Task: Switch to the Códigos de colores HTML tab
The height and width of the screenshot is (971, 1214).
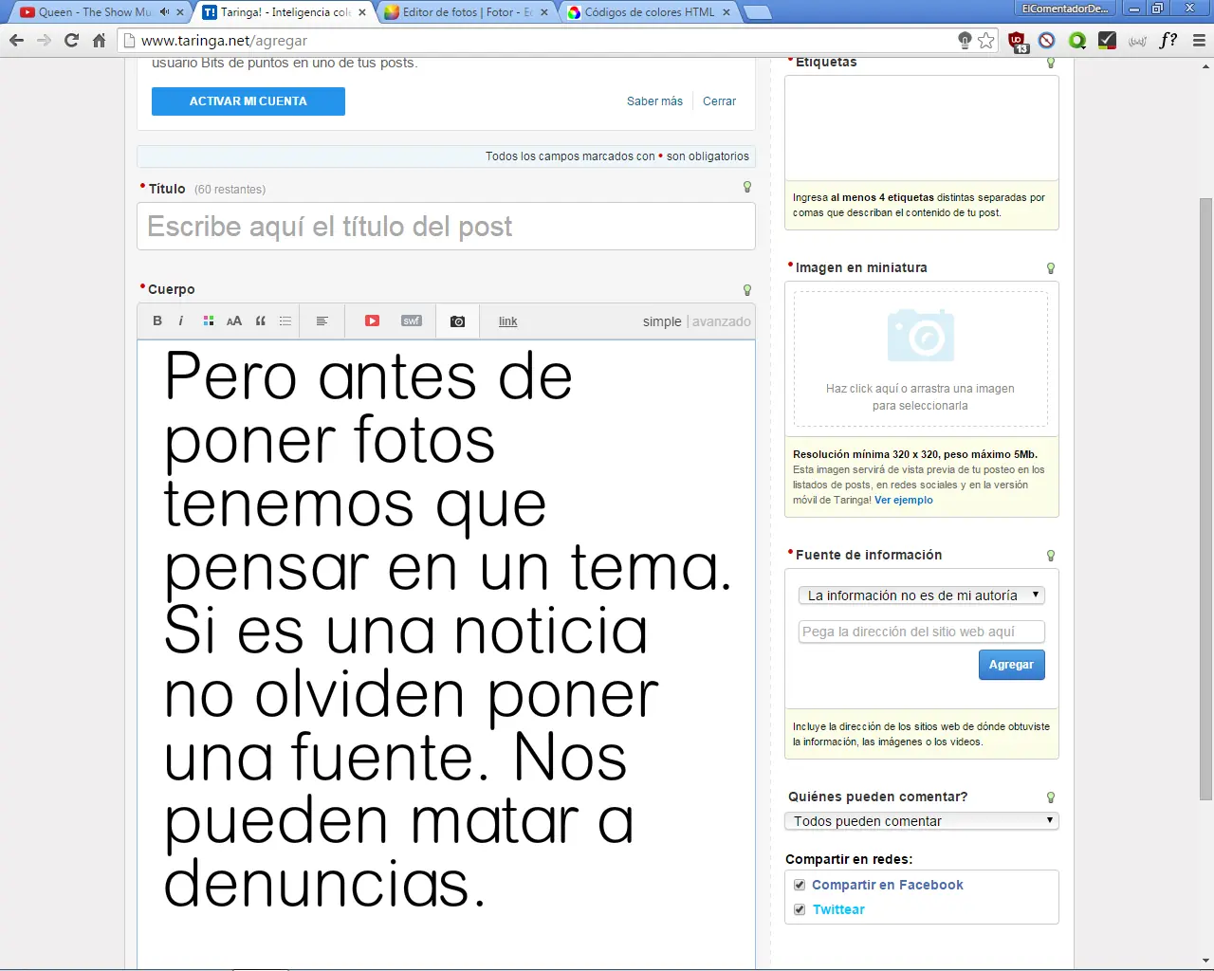Action: [x=650, y=12]
